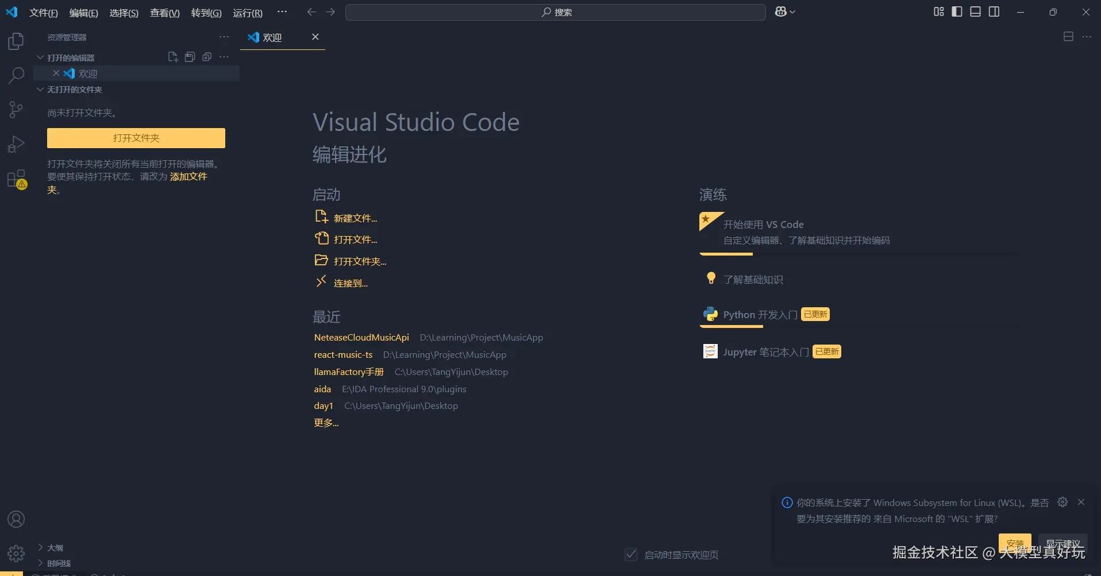Open recent folder day1
Screen dimensions: 1101x576
point(324,405)
